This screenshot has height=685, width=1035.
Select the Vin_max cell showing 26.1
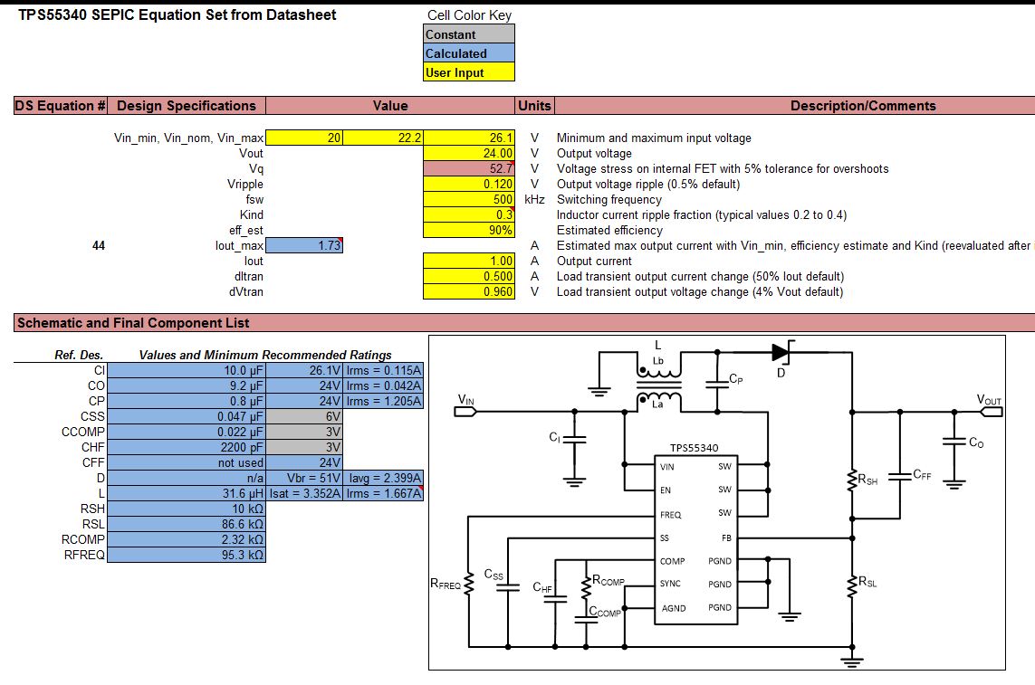coord(469,138)
